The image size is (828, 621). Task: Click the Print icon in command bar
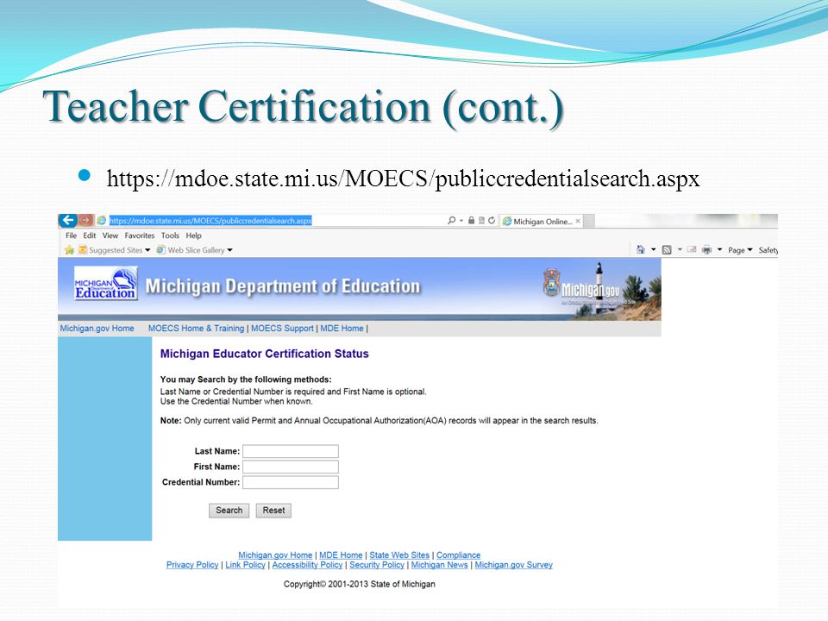click(x=707, y=250)
